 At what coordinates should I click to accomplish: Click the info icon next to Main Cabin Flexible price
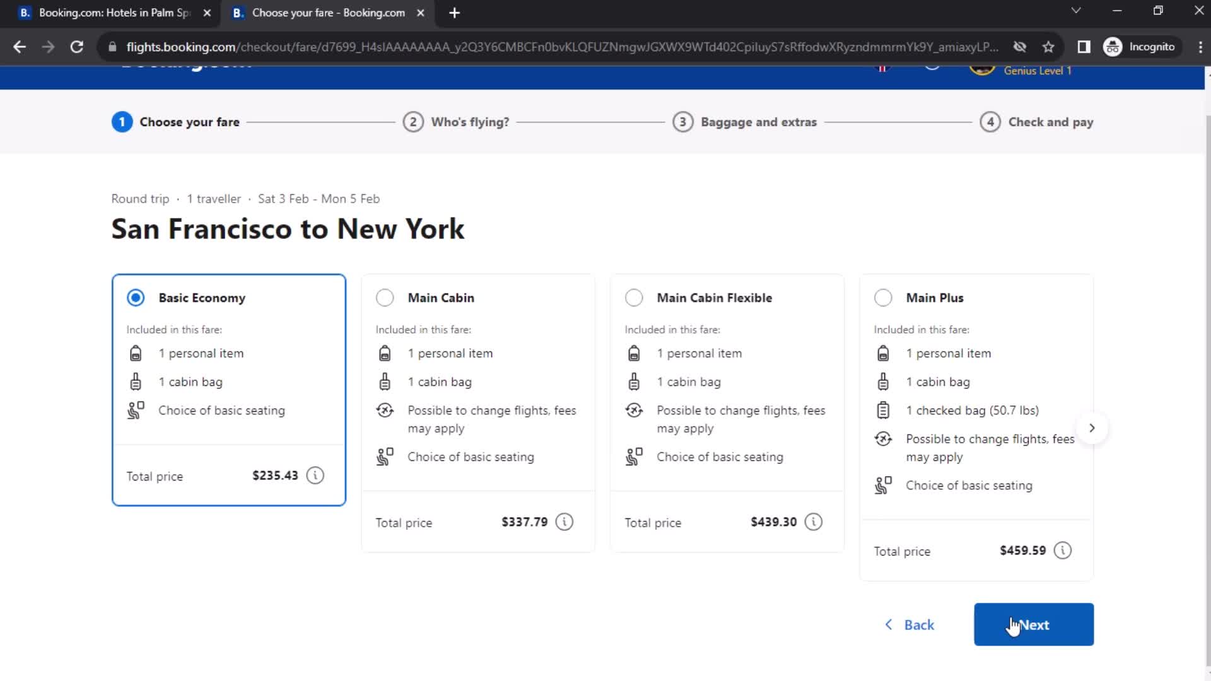coord(814,522)
